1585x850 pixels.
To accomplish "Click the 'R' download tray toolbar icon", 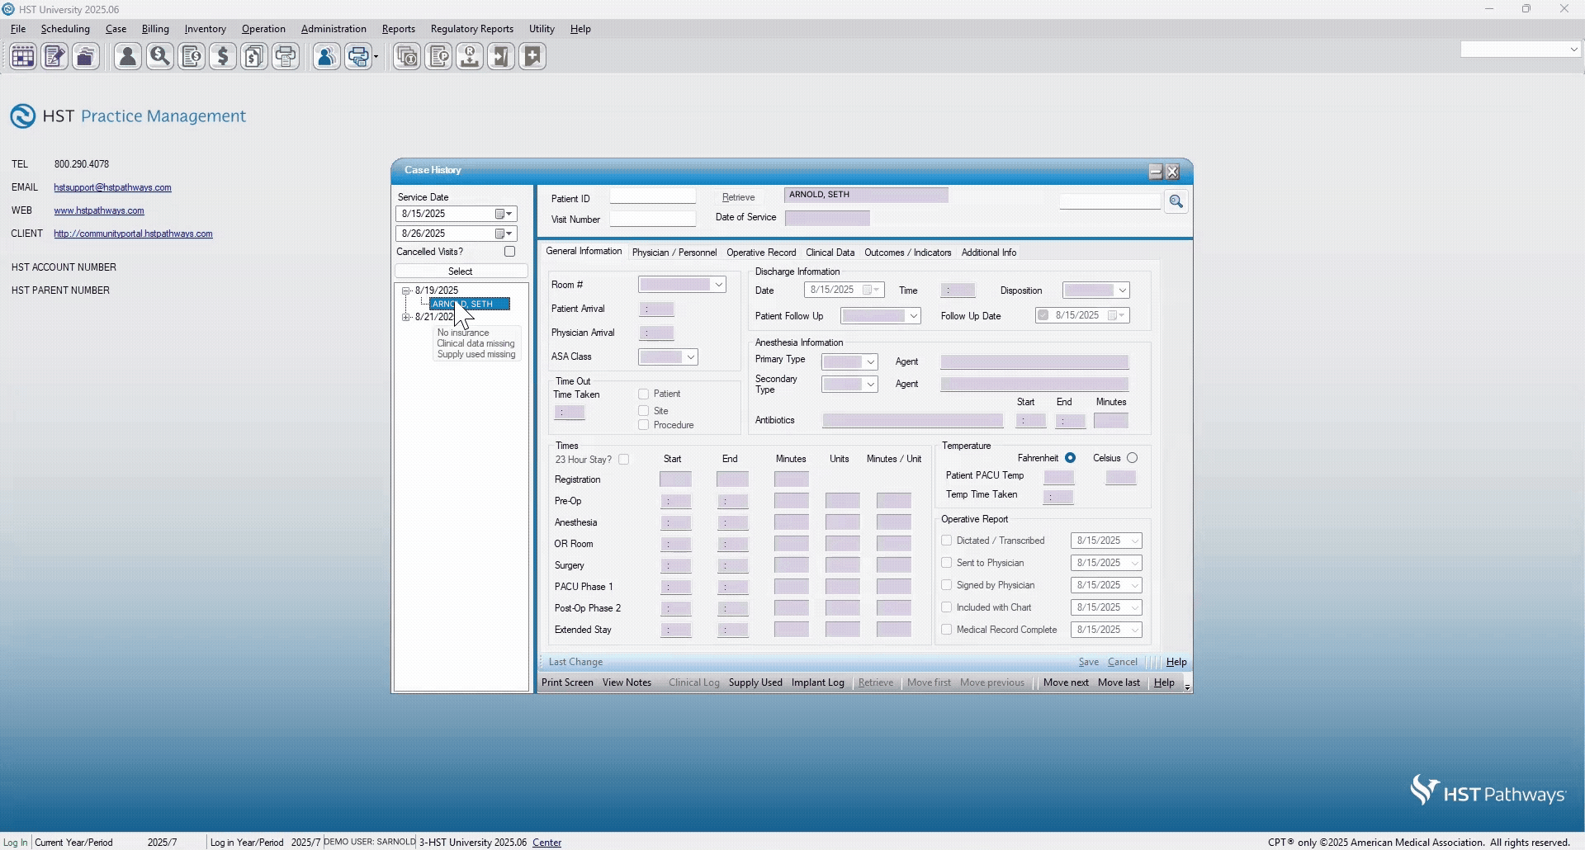I will point(470,57).
